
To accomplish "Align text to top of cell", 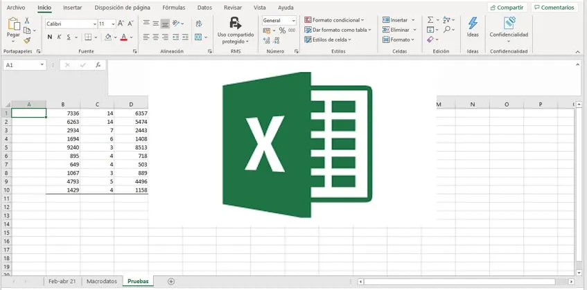I will 146,24.
